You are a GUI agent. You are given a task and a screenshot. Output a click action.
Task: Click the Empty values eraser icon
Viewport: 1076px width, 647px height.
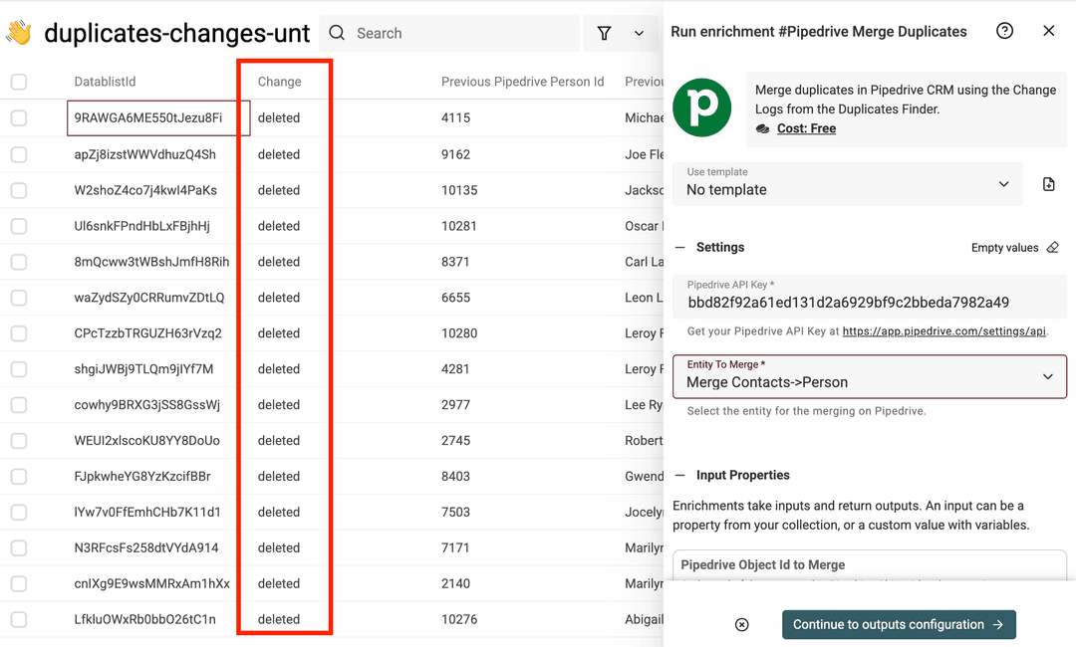(x=1052, y=247)
